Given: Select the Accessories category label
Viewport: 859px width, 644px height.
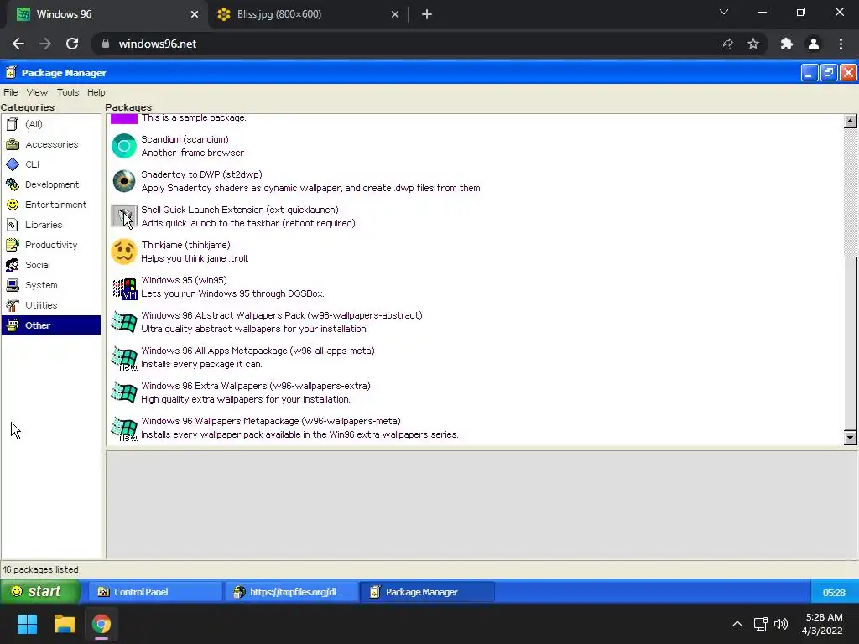Looking at the screenshot, I should [x=52, y=144].
